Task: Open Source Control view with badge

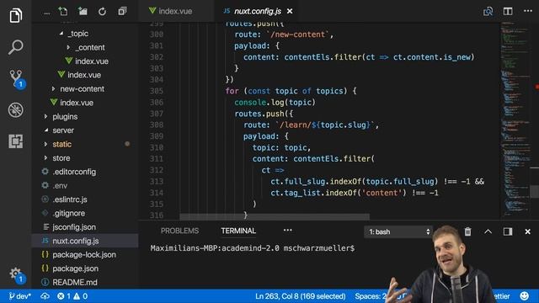Action: 16,78
